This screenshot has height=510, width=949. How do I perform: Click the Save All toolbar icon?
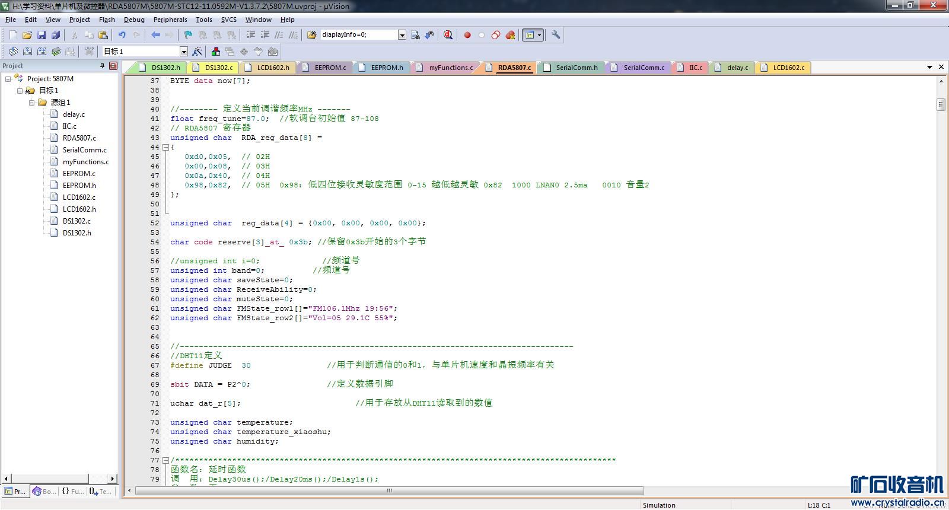tap(56, 35)
